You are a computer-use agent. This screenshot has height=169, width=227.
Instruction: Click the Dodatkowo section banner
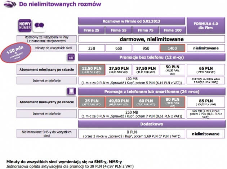click(x=152, y=124)
